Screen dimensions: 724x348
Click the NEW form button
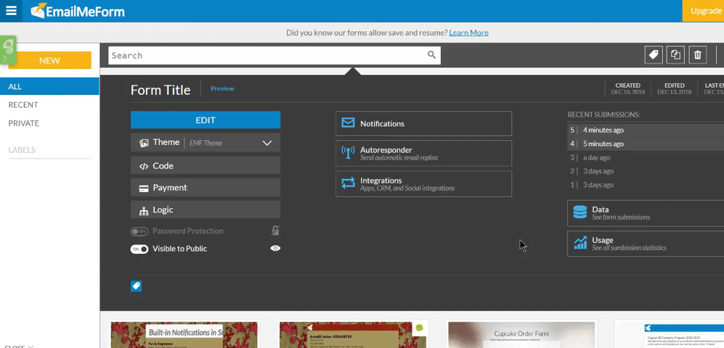coord(50,60)
